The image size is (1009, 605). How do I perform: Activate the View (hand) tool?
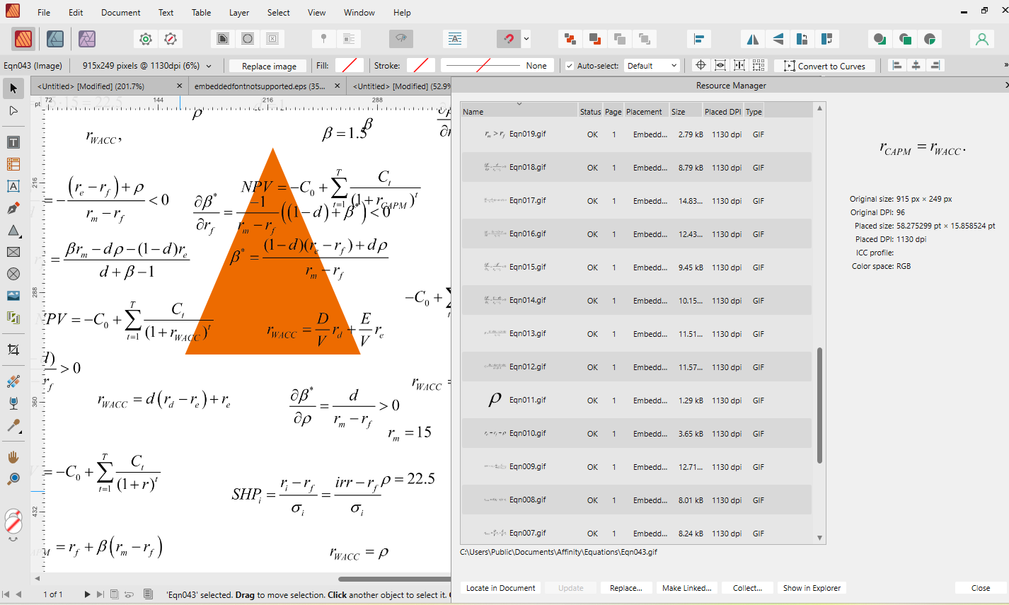point(13,457)
